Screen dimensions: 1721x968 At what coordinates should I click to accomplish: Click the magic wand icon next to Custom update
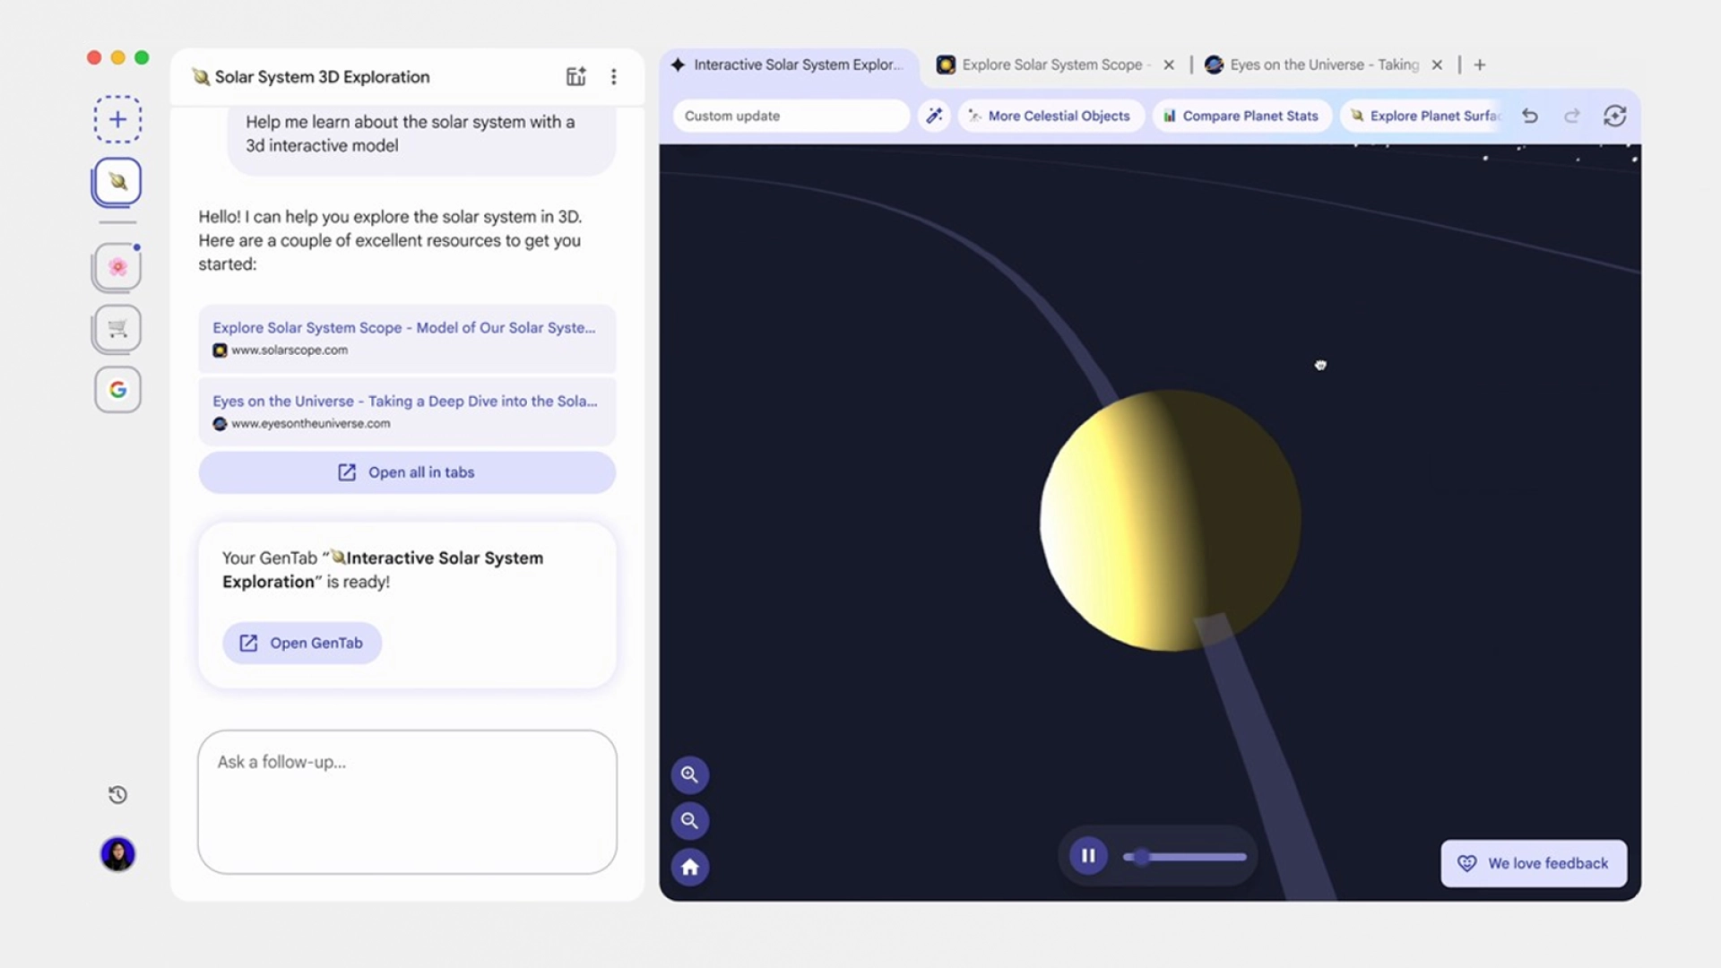tap(934, 116)
